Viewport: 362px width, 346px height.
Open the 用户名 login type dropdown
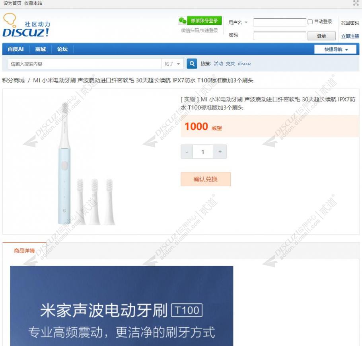pyautogui.click(x=238, y=22)
